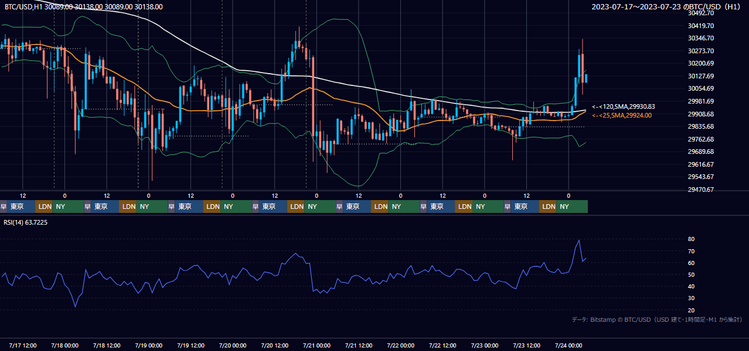
Task: Select RSI scale value 40
Action: pos(691,286)
